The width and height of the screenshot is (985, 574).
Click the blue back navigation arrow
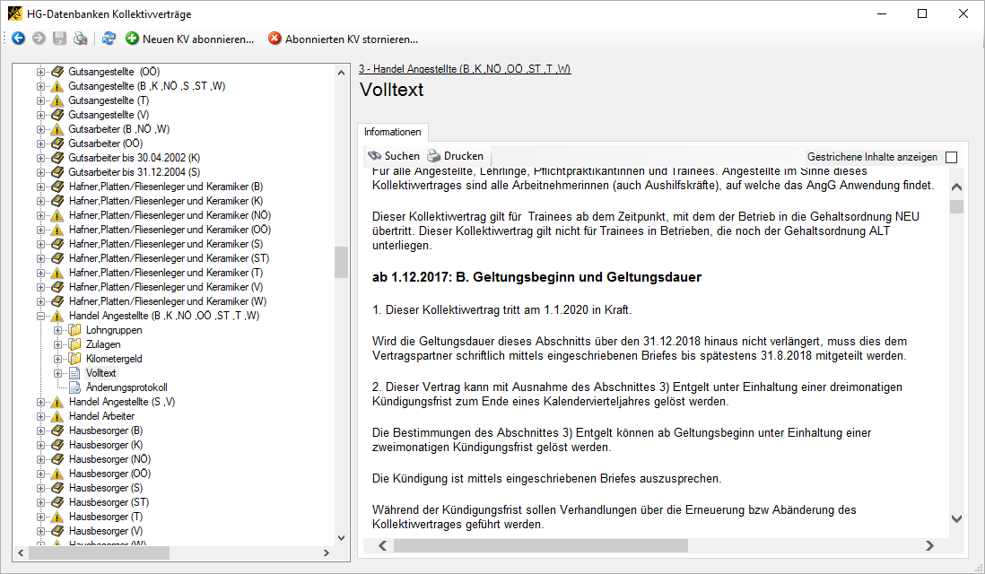pos(18,39)
